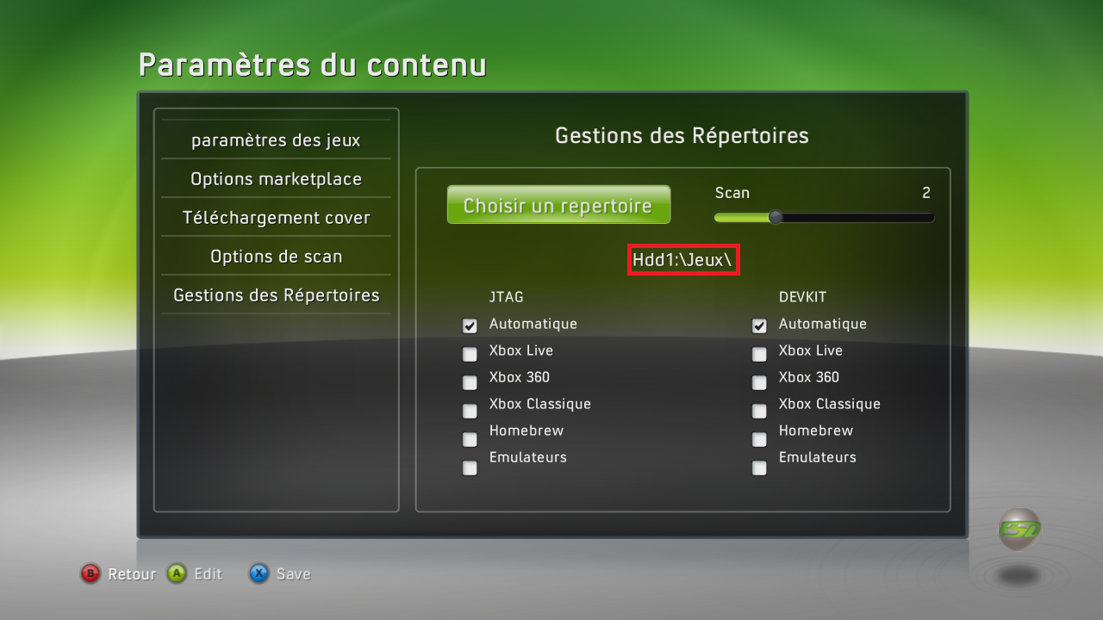Open Téléchargement cover menu item
Screen dimensions: 1103x620
(x=276, y=218)
